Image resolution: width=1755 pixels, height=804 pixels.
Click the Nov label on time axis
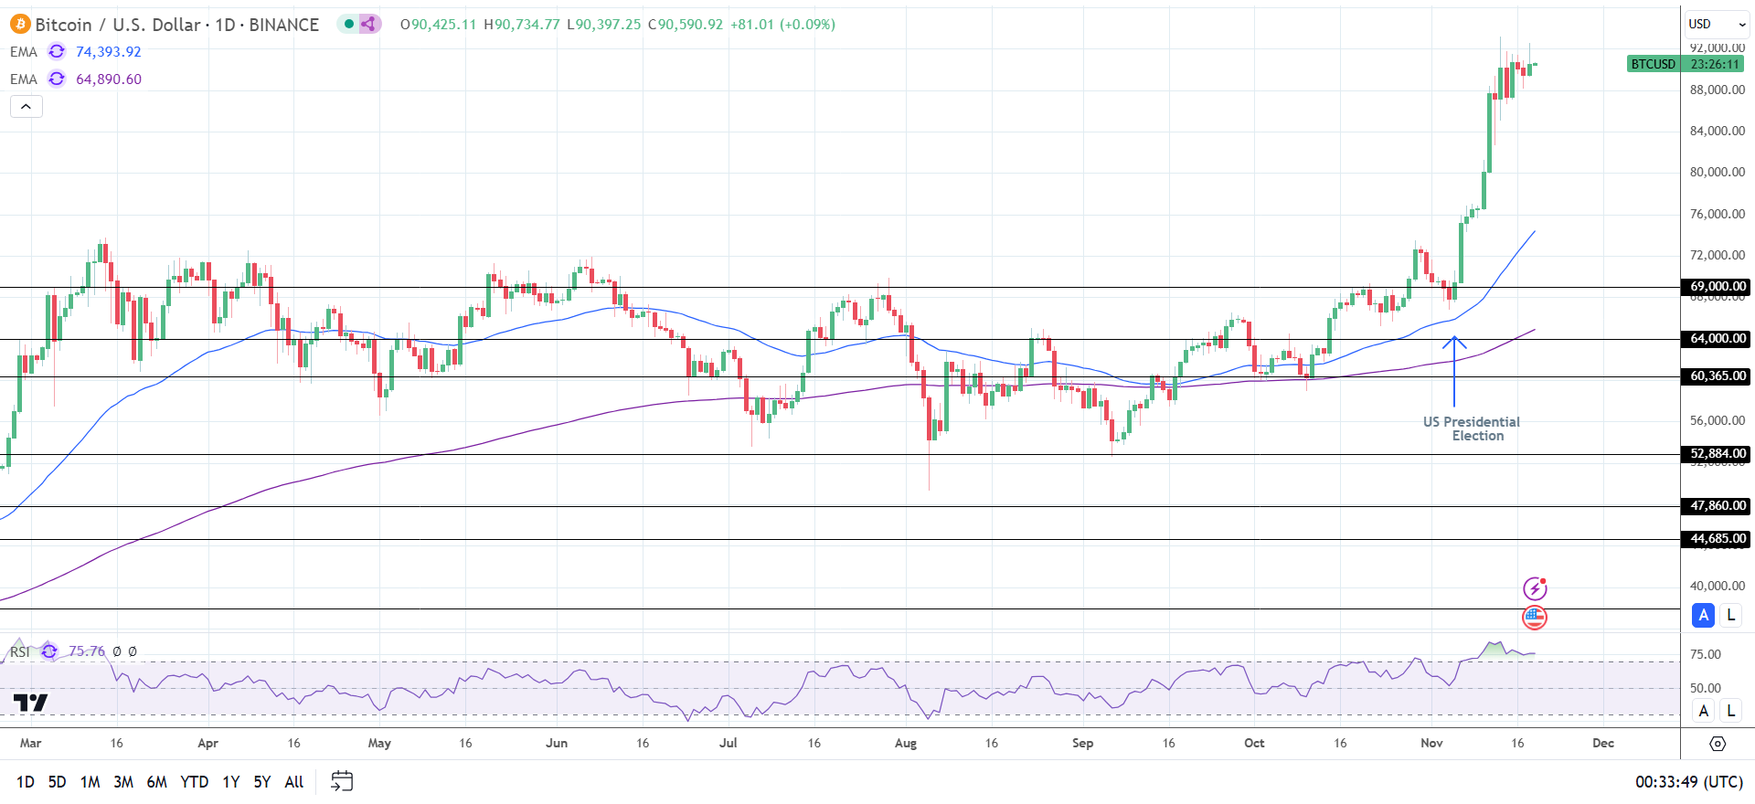(x=1431, y=743)
